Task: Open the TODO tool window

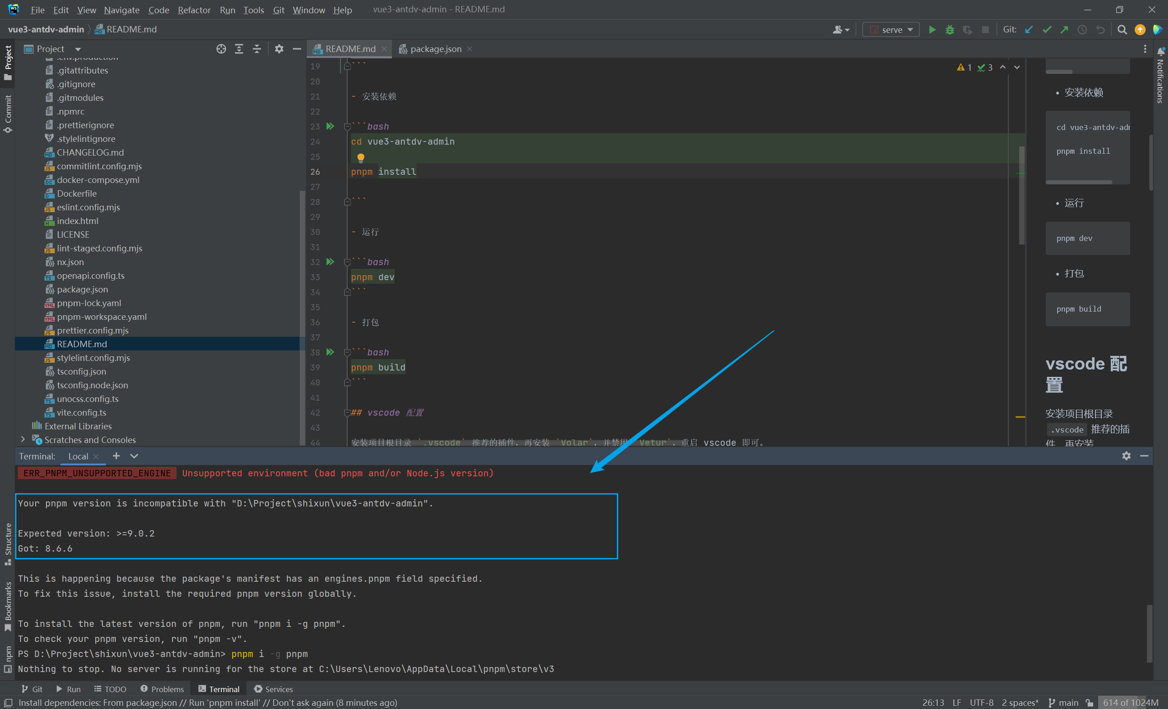Action: [110, 688]
